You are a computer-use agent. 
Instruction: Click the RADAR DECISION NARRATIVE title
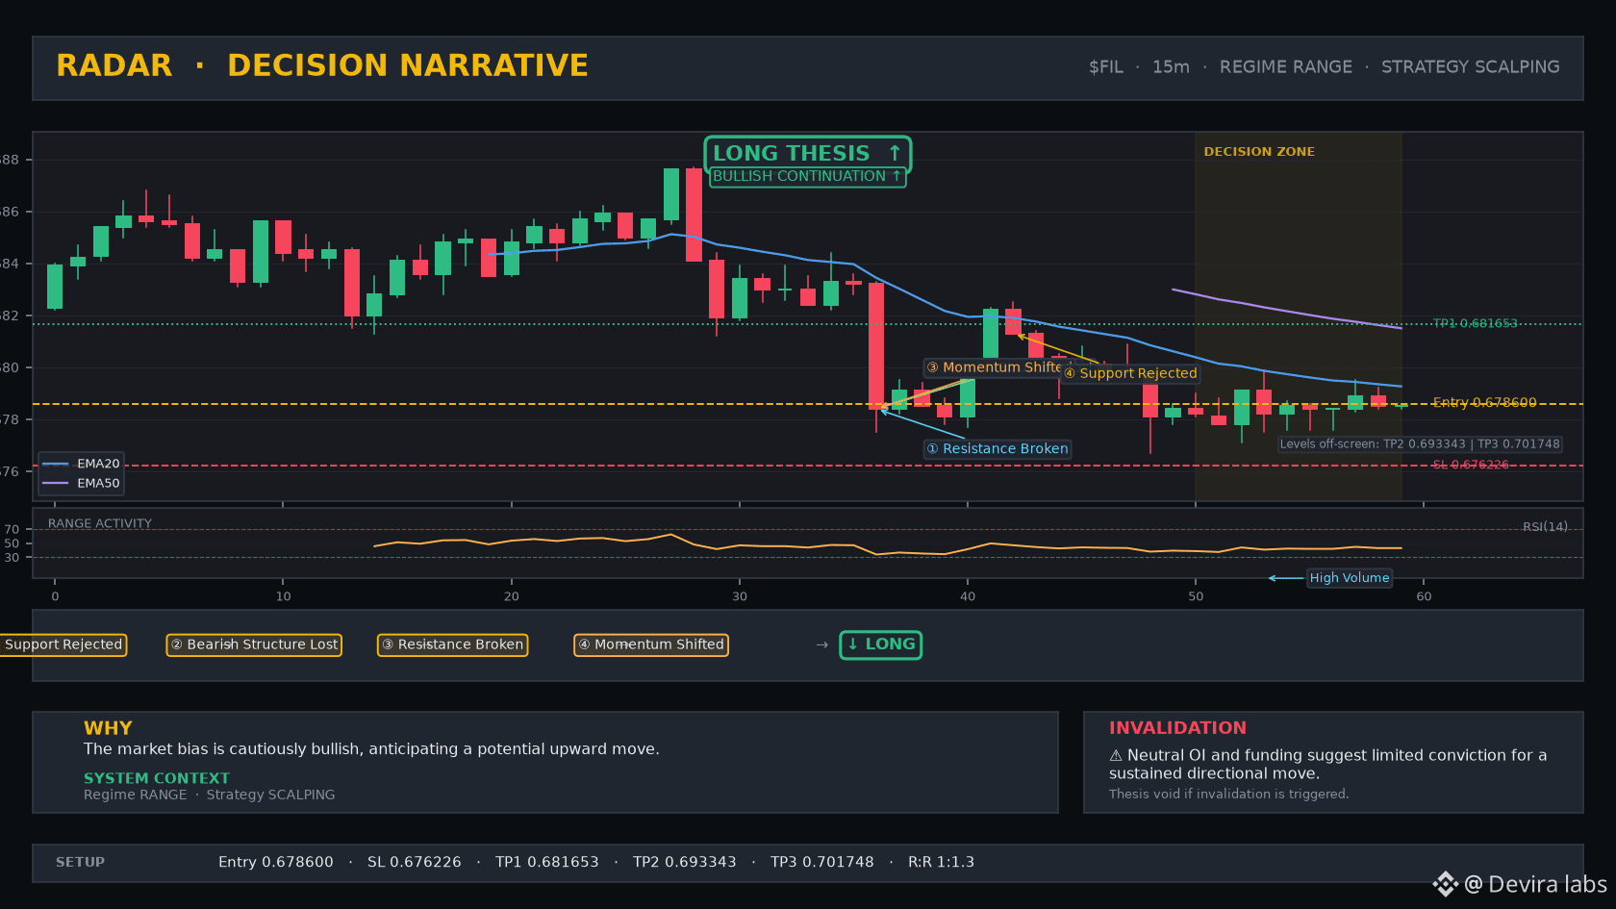[x=322, y=65]
